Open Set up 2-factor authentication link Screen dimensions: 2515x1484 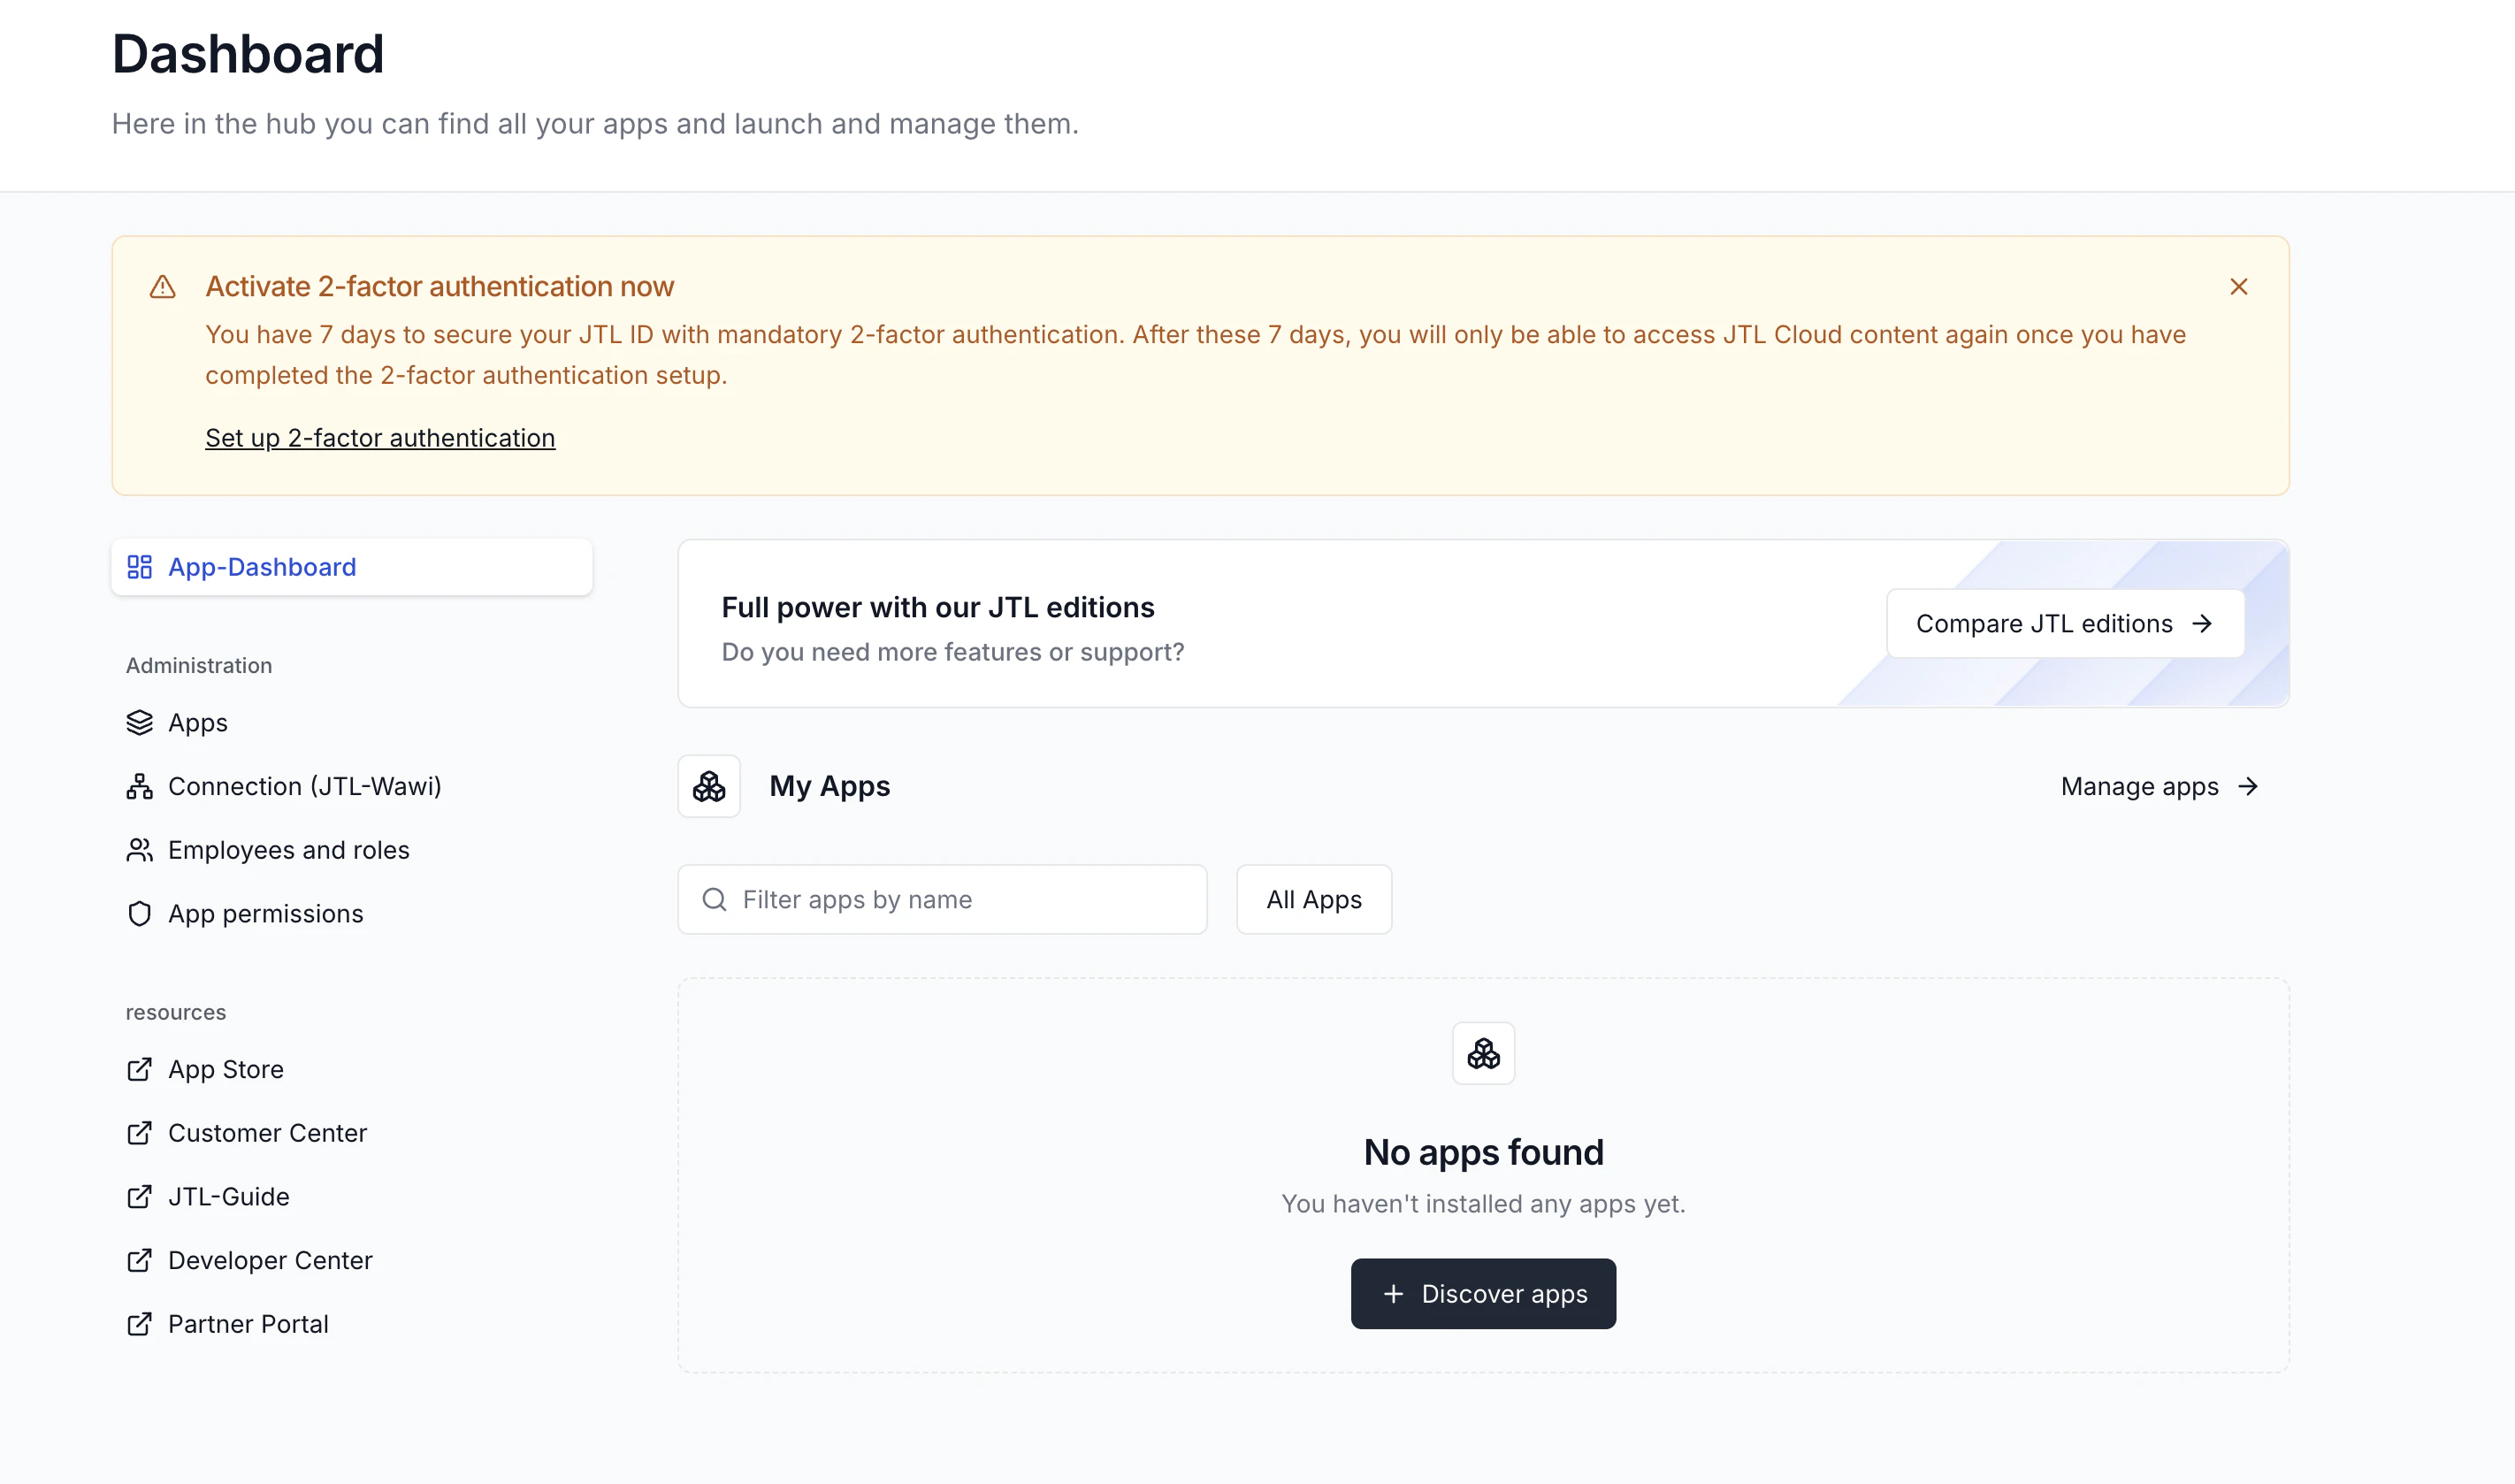tap(380, 438)
